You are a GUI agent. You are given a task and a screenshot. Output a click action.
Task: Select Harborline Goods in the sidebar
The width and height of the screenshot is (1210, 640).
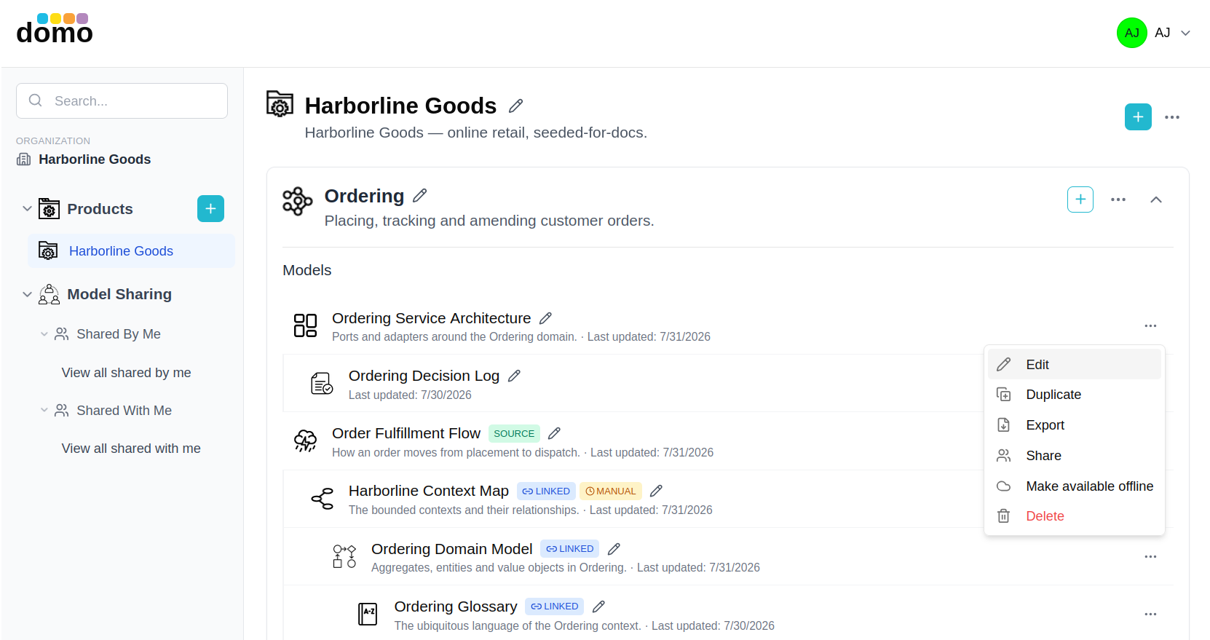pyautogui.click(x=131, y=251)
